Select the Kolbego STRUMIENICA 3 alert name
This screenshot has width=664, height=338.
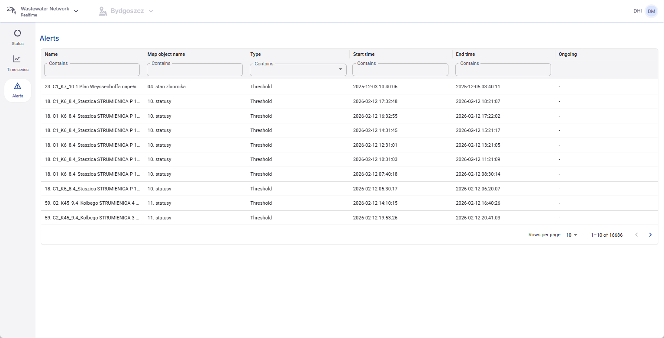[x=92, y=218]
